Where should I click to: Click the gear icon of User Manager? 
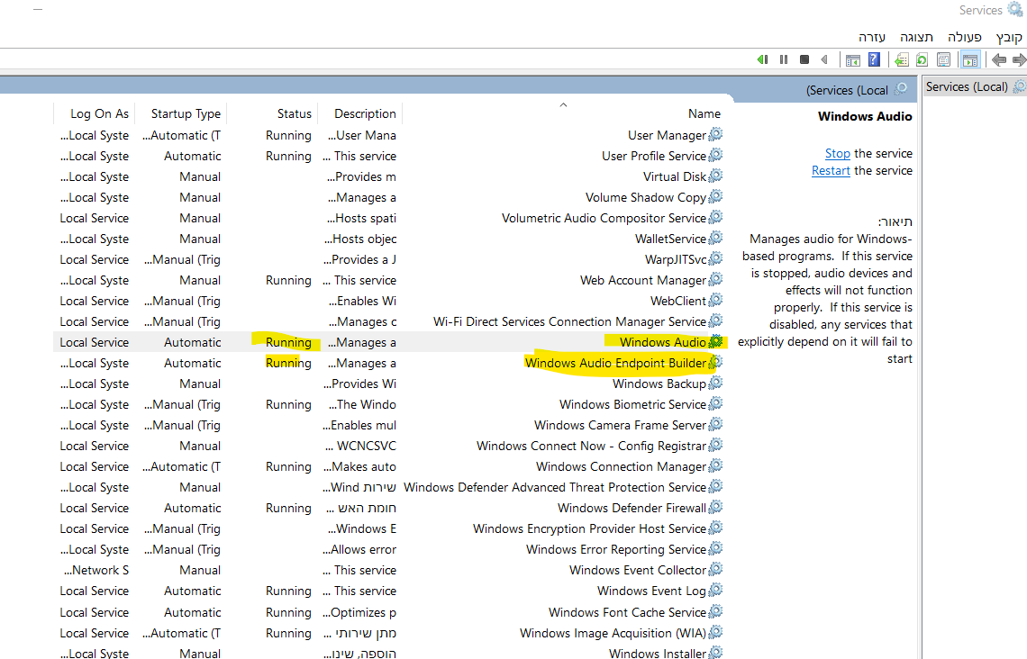click(716, 135)
